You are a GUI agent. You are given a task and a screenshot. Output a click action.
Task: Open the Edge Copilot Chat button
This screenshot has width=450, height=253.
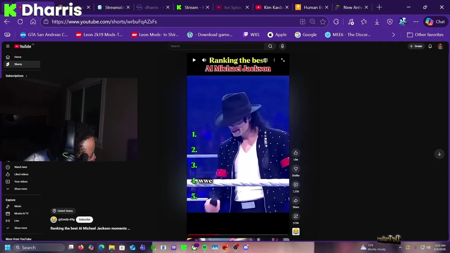pos(435,21)
